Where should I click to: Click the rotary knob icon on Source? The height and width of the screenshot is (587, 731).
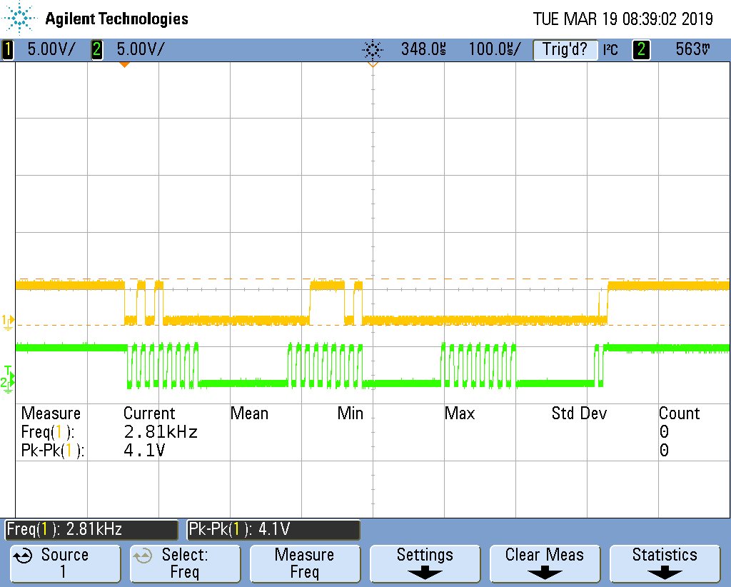(23, 556)
